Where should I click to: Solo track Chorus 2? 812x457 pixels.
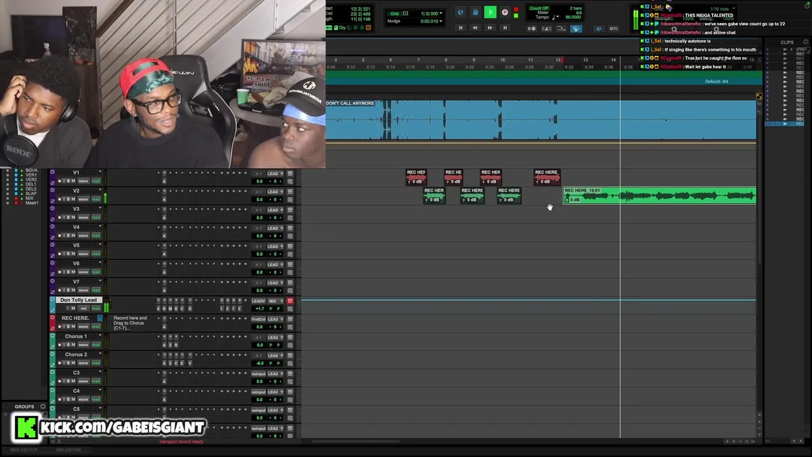[x=68, y=363]
